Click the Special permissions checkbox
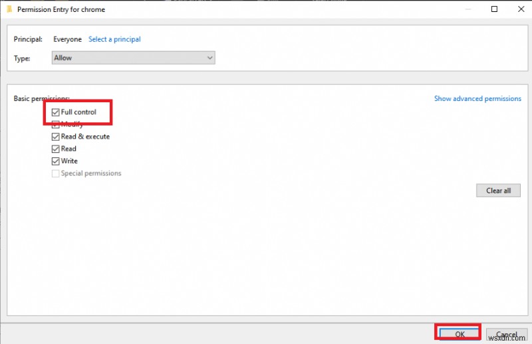This screenshot has width=532, height=344. pos(55,173)
